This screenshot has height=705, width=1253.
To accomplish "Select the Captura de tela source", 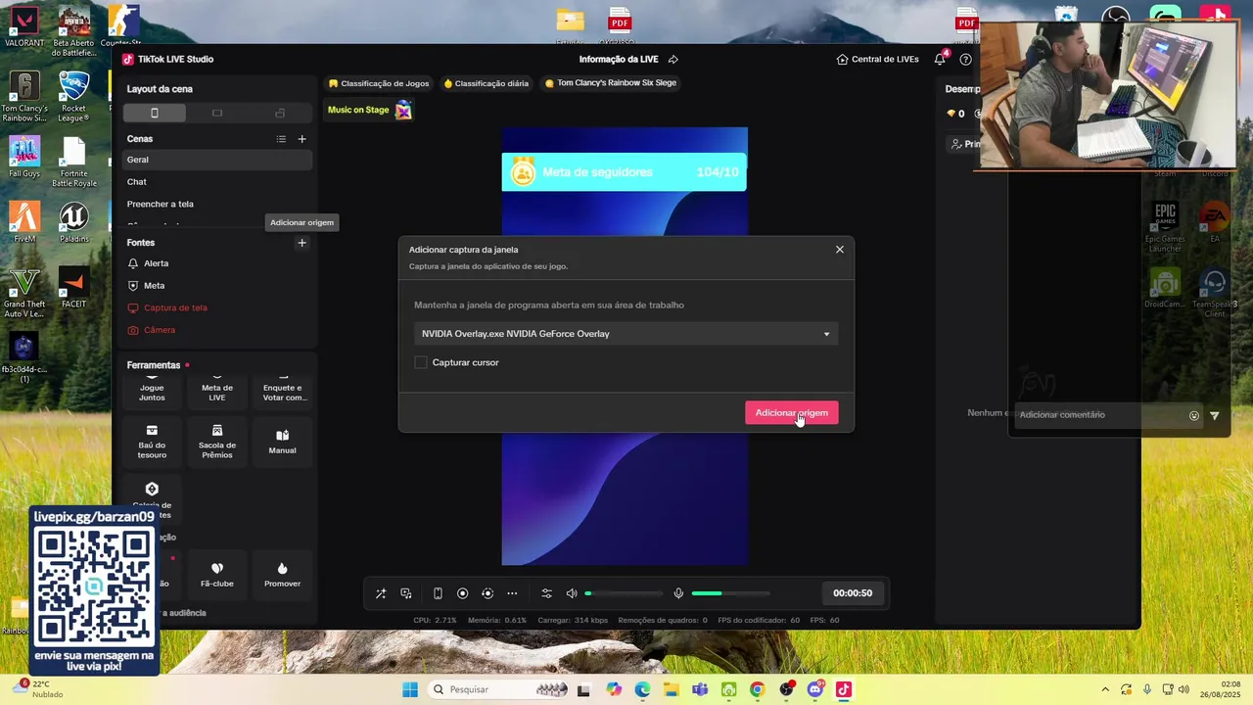I will [x=217, y=307].
